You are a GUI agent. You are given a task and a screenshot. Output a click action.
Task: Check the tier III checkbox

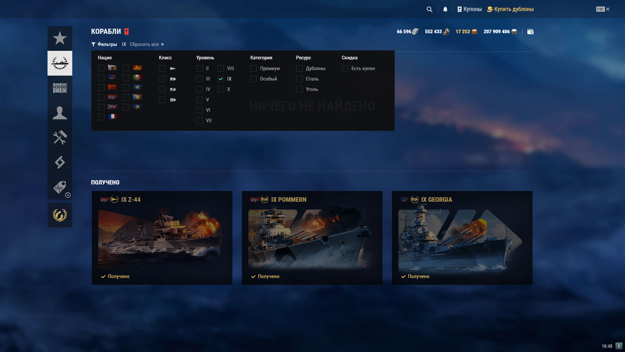pyautogui.click(x=200, y=79)
